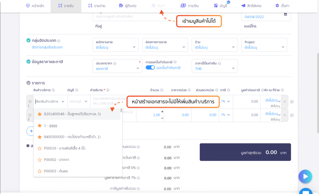The width and height of the screenshot is (319, 194).
Task: Grab the drag handle of row 1
Action: pos(30,102)
